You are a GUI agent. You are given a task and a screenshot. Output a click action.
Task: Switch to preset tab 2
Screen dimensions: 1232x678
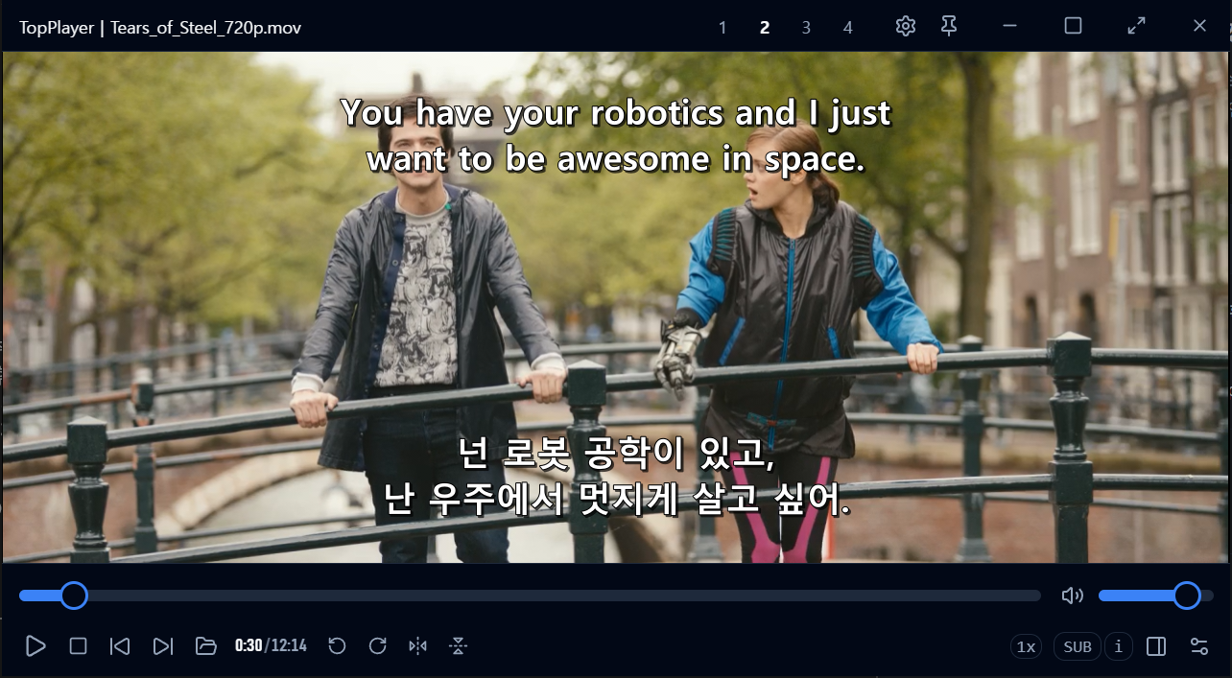pos(765,28)
